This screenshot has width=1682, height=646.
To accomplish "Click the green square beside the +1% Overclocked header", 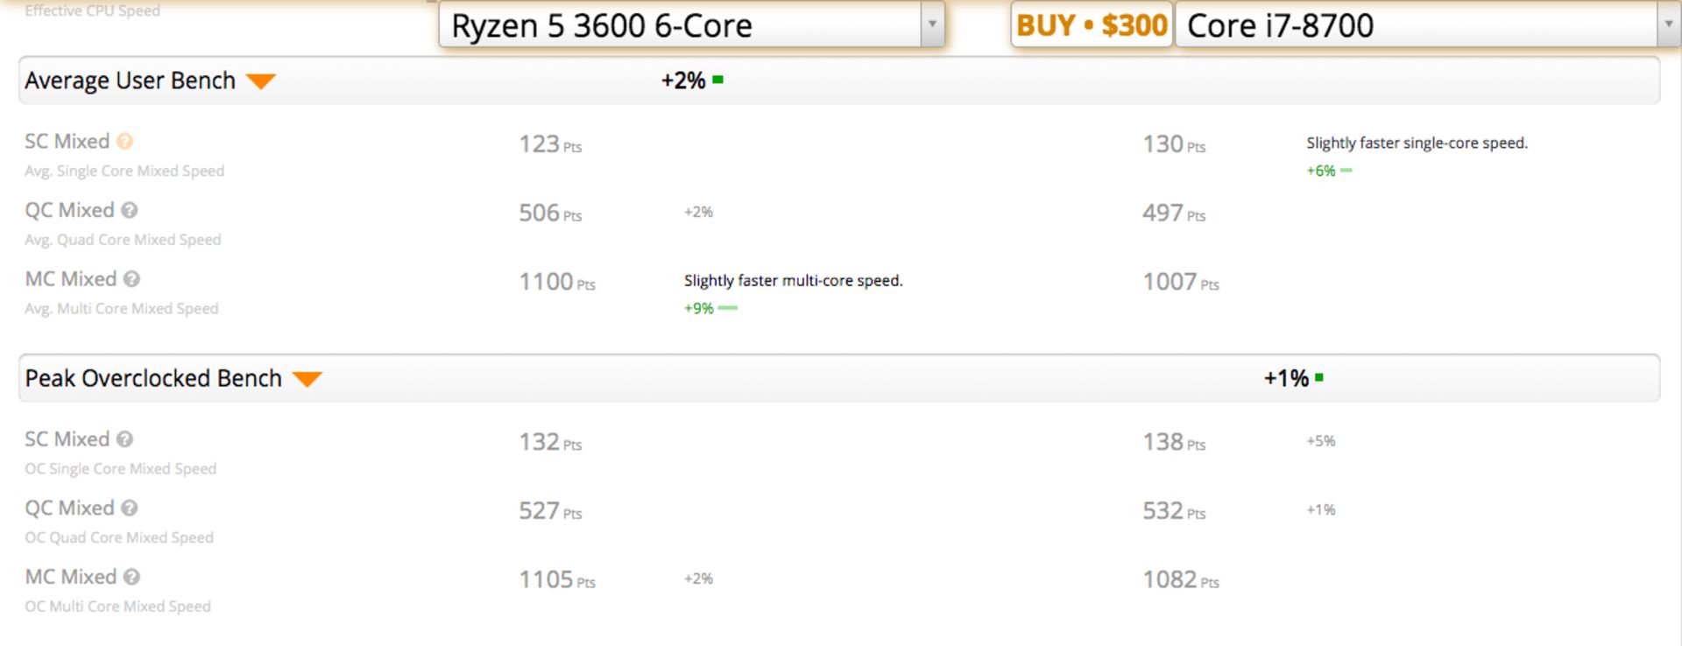I will click(x=1321, y=377).
